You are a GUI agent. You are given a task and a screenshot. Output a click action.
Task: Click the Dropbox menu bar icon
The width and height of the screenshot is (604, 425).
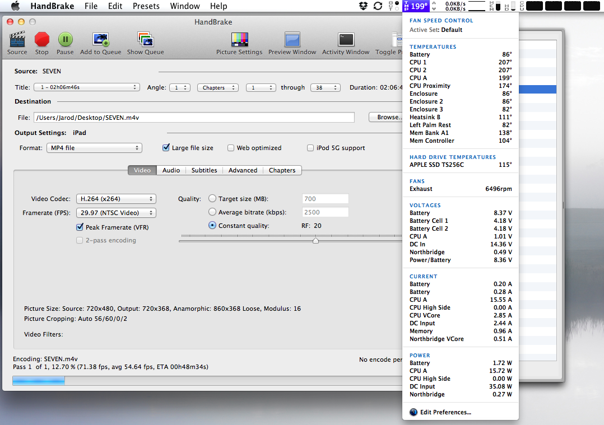tap(363, 6)
